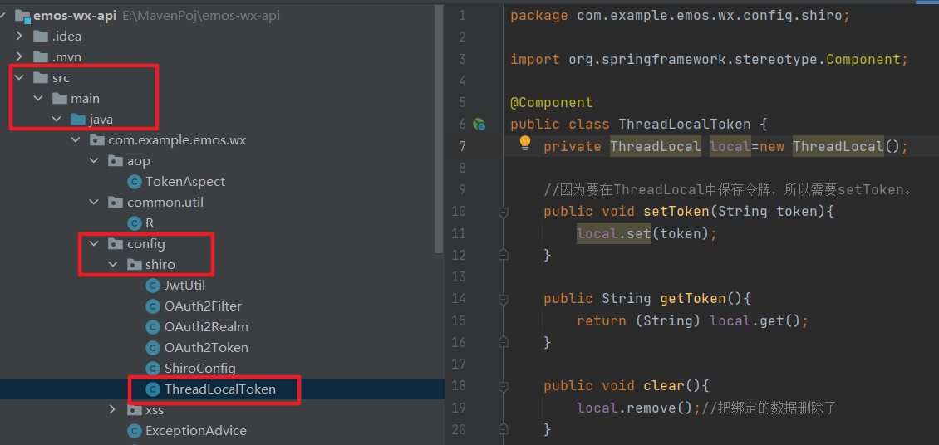Viewport: 939px width, 445px height.
Task: Expand the .idea folder chevron
Action: click(x=19, y=37)
